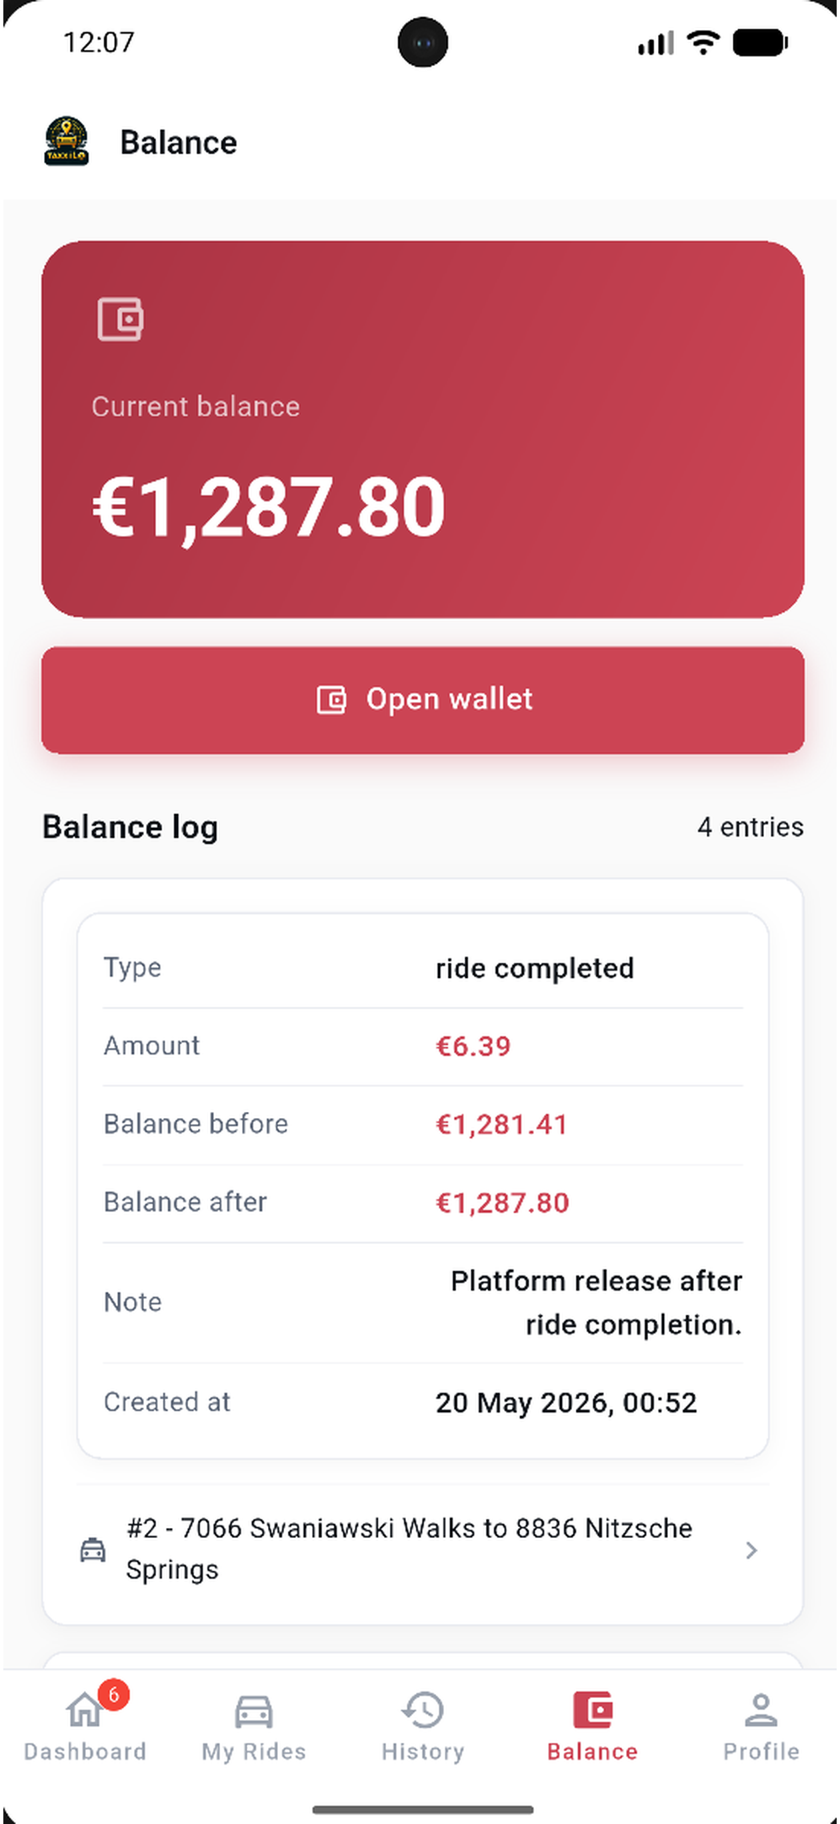840x1824 pixels.
Task: Open My Rides car icon
Action: [253, 1711]
